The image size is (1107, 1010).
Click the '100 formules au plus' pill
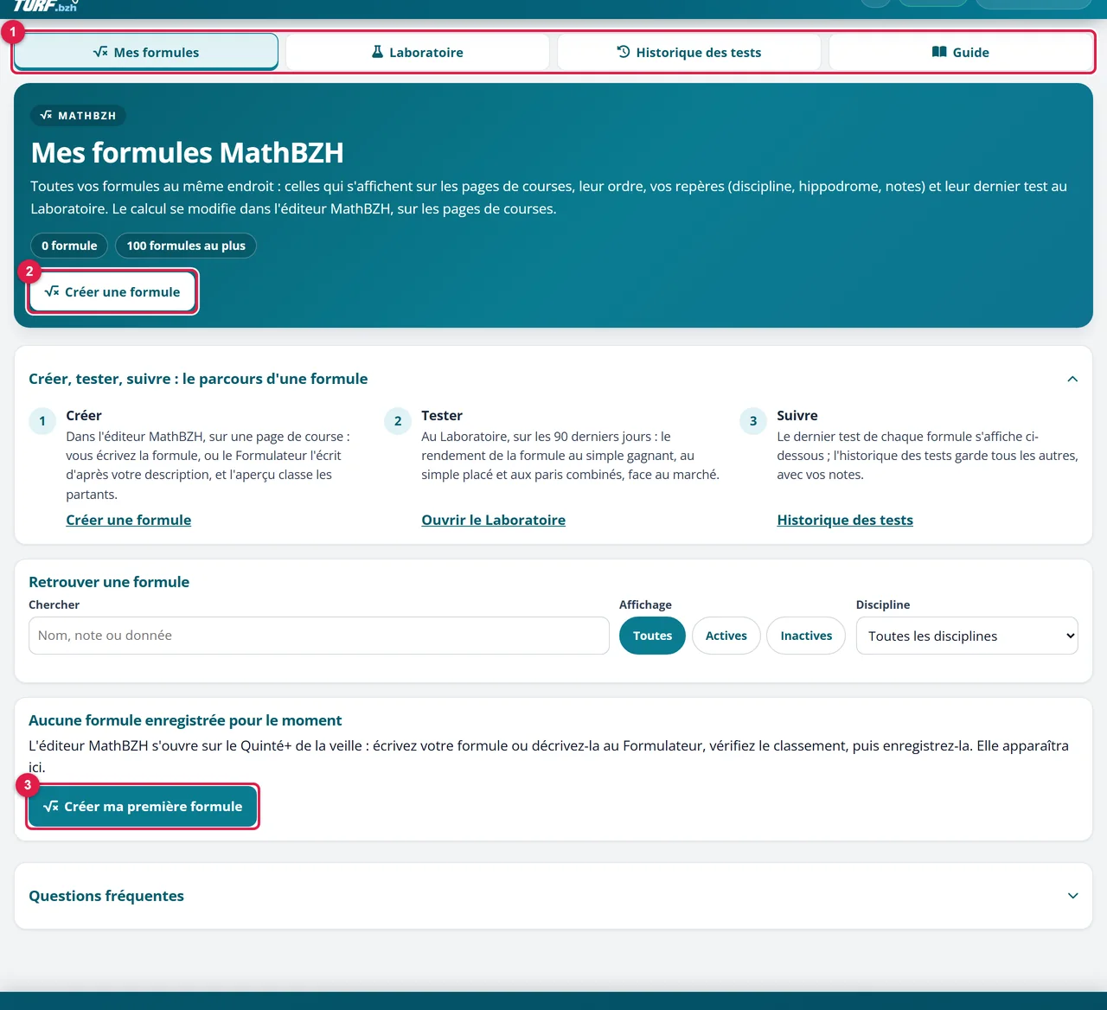click(x=186, y=246)
